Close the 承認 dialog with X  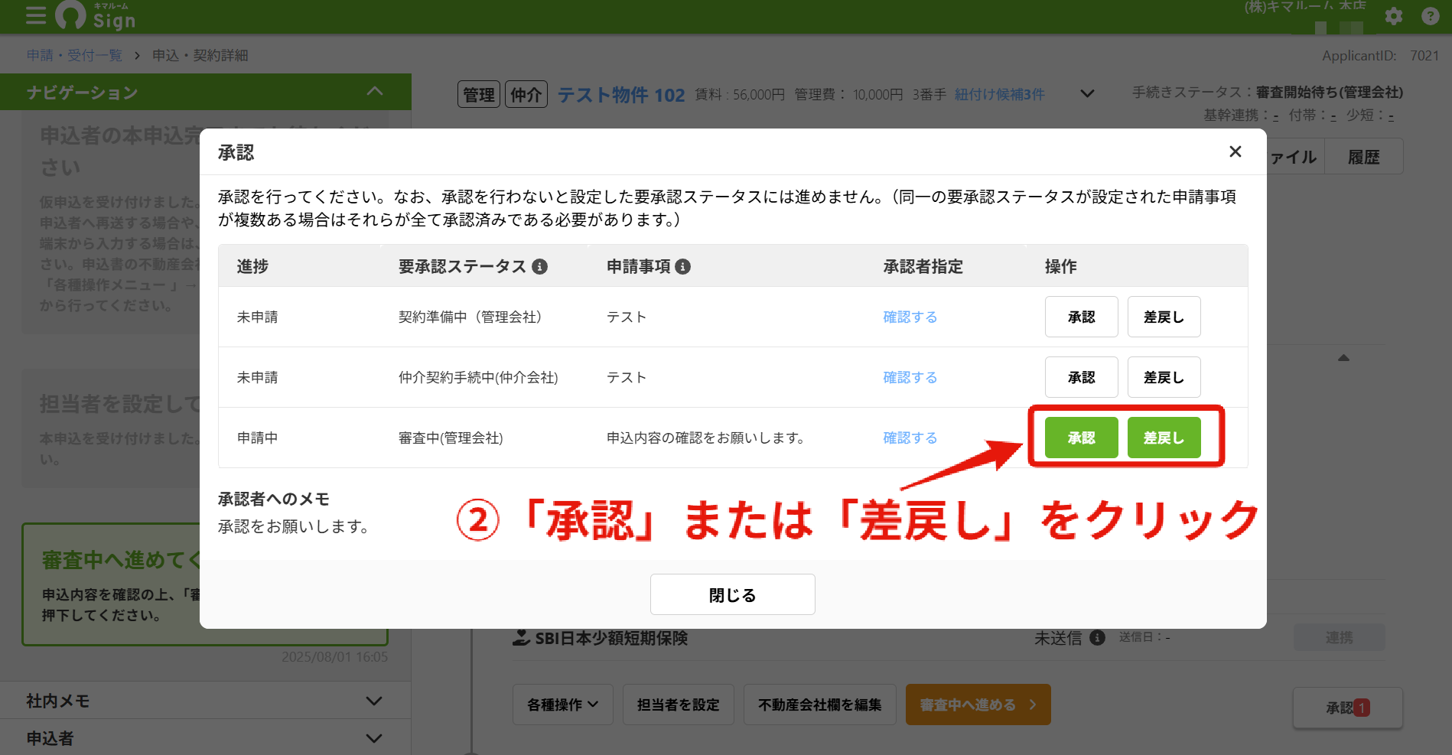[1235, 151]
